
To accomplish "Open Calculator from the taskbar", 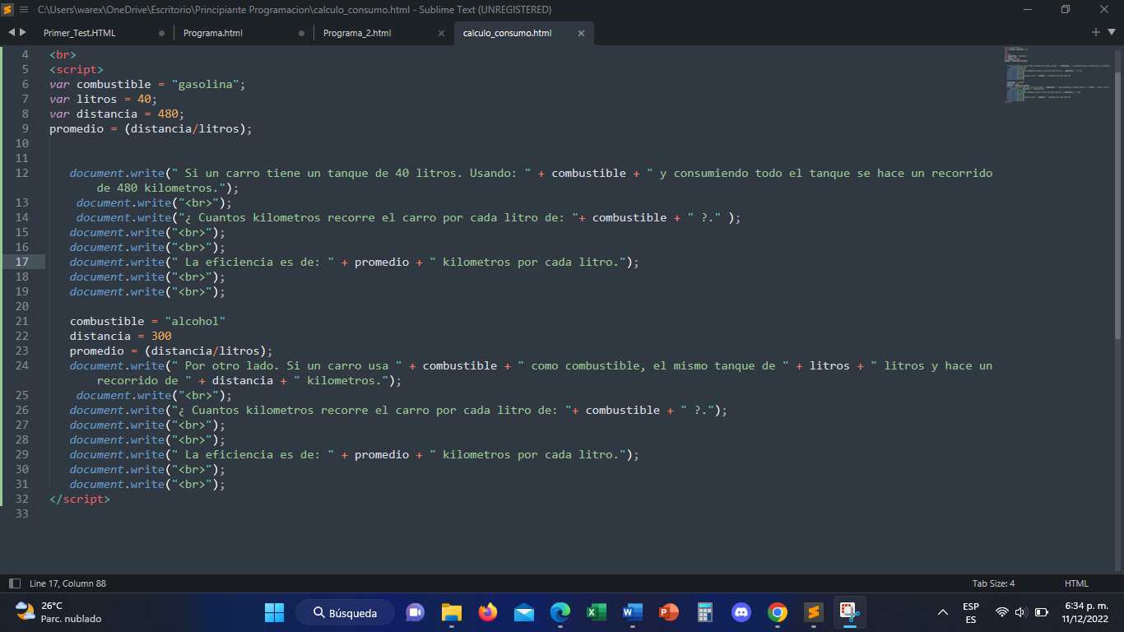I will [705, 612].
